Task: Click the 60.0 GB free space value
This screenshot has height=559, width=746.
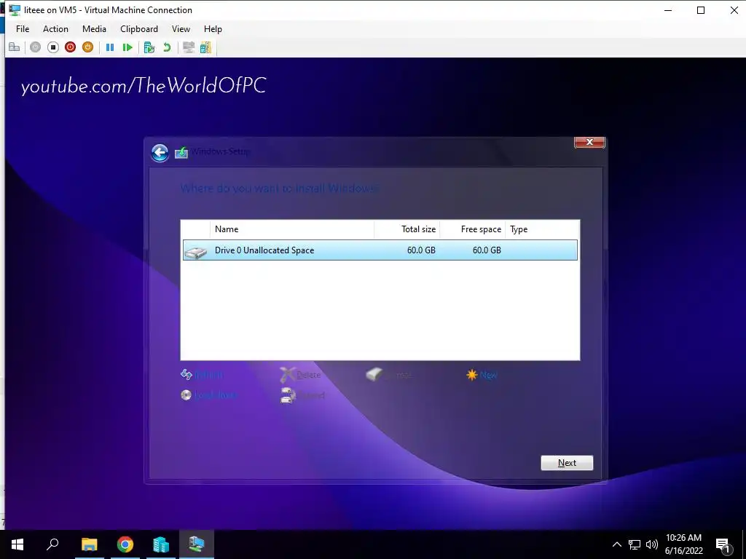Action: 487,250
